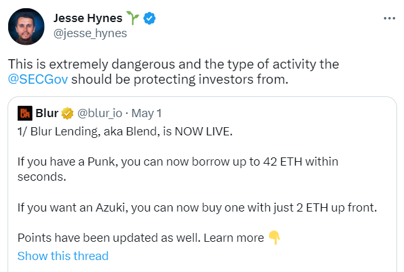Click the "If you want an Azuki" sentence
The width and height of the screenshot is (404, 272).
pyautogui.click(x=196, y=207)
